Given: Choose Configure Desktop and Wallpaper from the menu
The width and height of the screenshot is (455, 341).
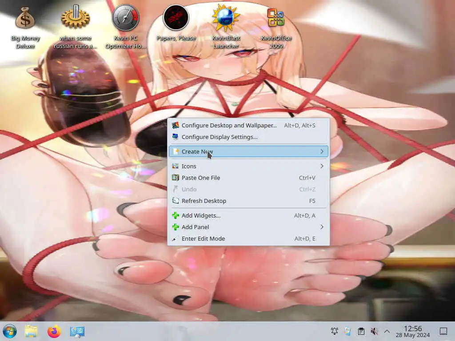Looking at the screenshot, I should [249, 125].
